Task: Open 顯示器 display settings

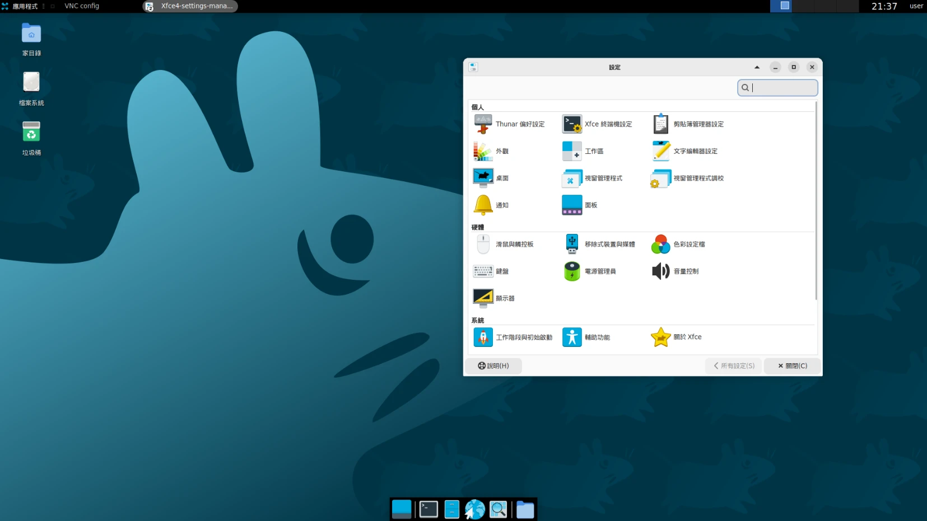Action: pyautogui.click(x=494, y=298)
